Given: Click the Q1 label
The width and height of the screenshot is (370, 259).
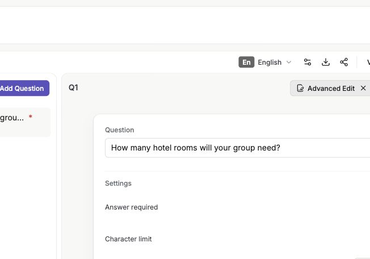Looking at the screenshot, I should pyautogui.click(x=73, y=87).
